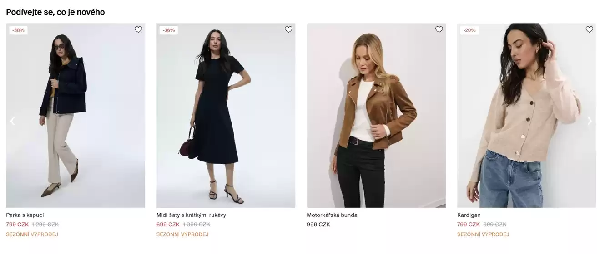View the brown biker jacket image
Screen dimensions: 600x254
coord(376,116)
